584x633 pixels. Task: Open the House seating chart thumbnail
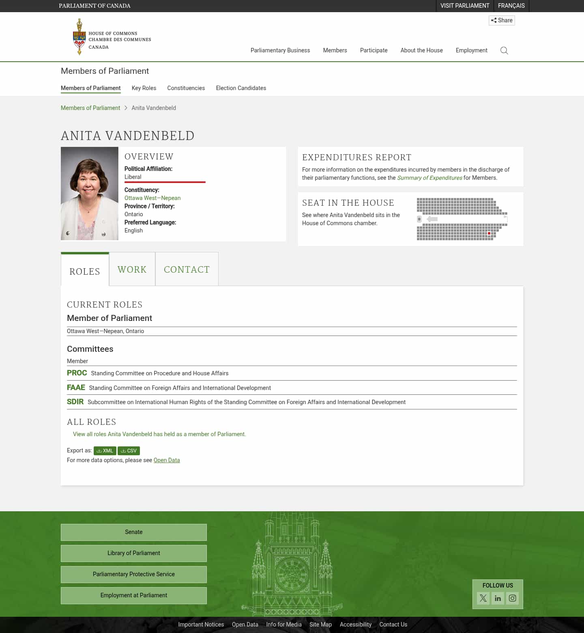pyautogui.click(x=462, y=219)
